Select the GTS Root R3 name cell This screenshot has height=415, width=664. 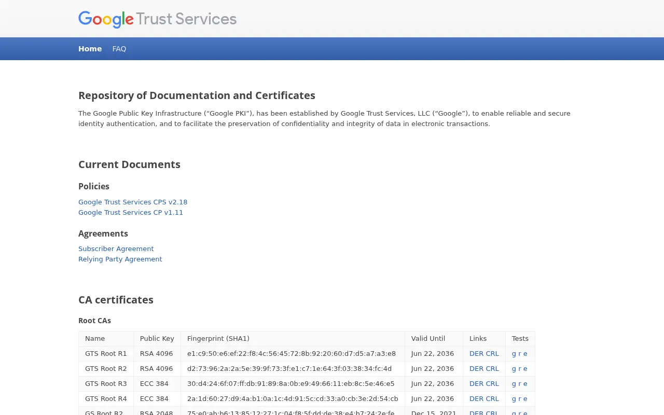point(106,384)
